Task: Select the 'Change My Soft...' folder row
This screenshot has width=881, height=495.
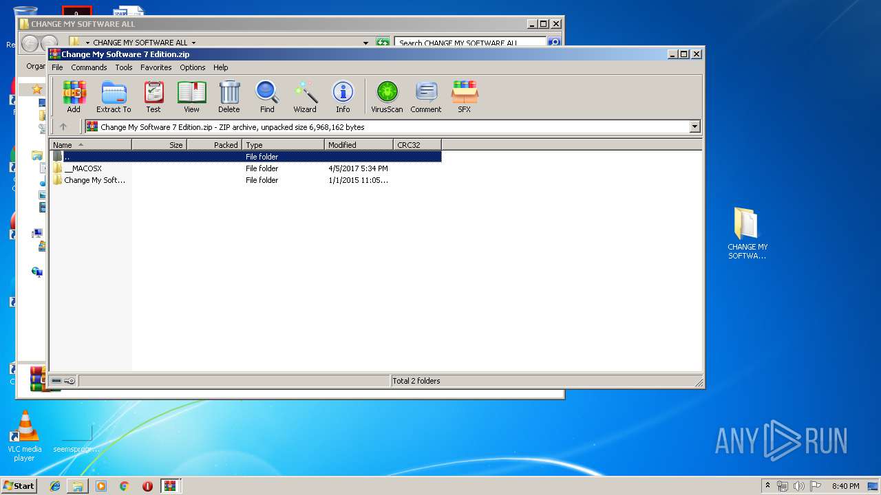Action: (246, 180)
